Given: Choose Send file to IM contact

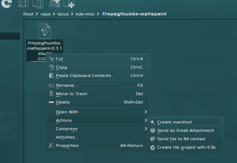Looking at the screenshot, I should click(x=185, y=139).
